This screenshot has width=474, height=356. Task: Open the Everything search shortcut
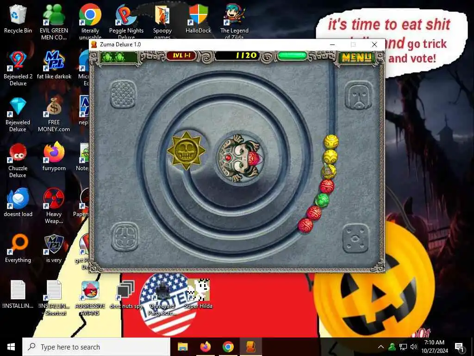[x=18, y=249]
